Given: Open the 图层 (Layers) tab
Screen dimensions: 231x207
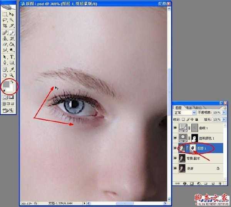Looking at the screenshot, I should (x=178, y=108).
